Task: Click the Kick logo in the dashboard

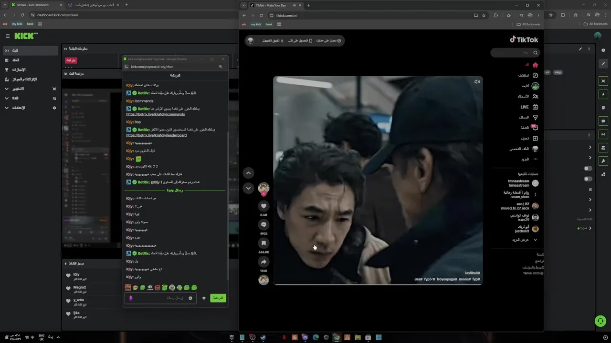Action: tap(25, 36)
